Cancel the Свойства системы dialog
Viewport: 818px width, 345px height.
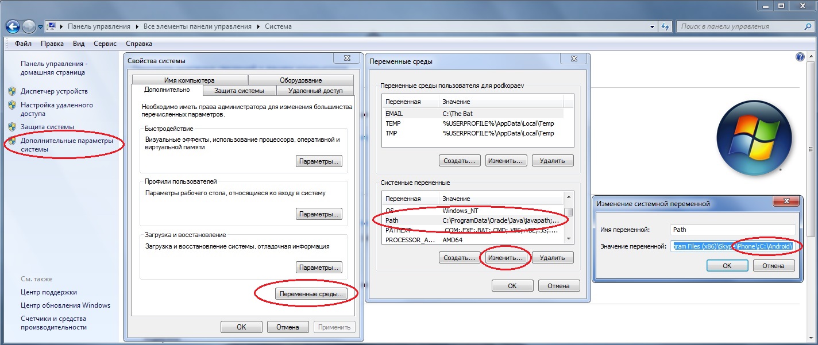pos(288,327)
